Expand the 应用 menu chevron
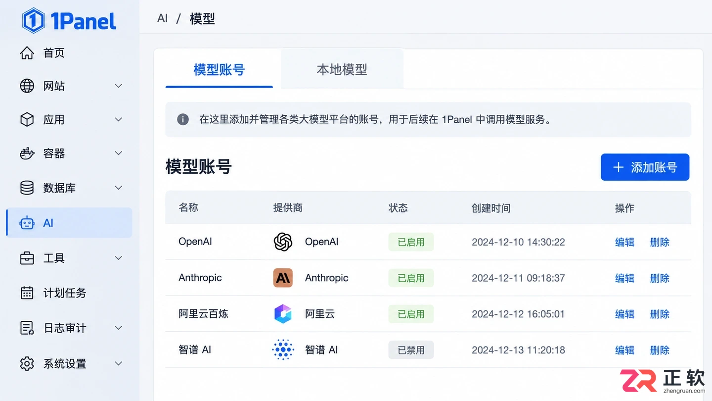This screenshot has width=712, height=401. tap(119, 119)
